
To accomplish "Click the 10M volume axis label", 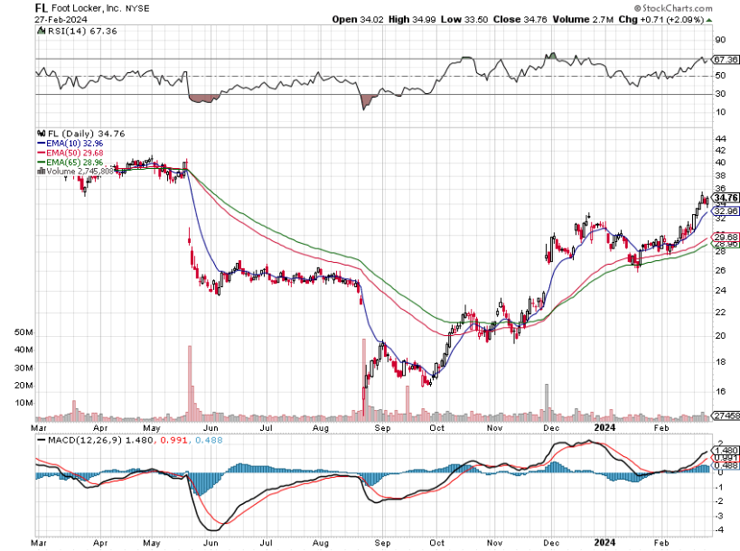I will [x=23, y=403].
